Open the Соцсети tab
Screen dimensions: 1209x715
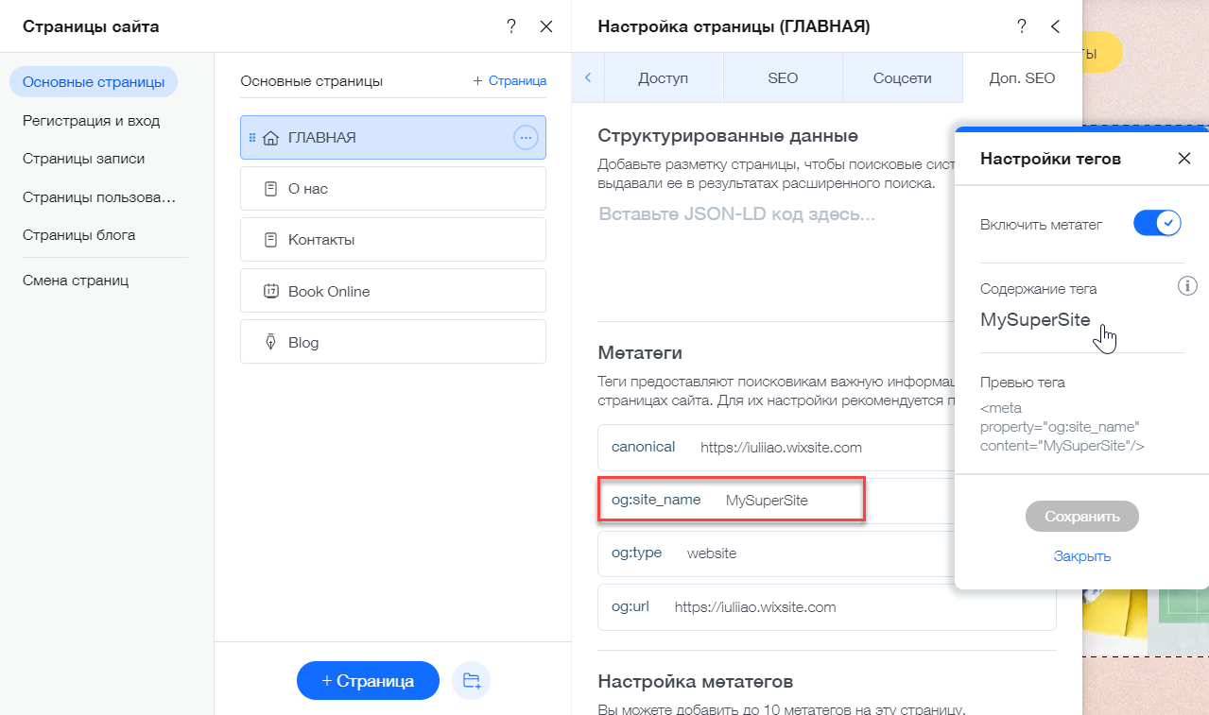pyautogui.click(x=902, y=78)
